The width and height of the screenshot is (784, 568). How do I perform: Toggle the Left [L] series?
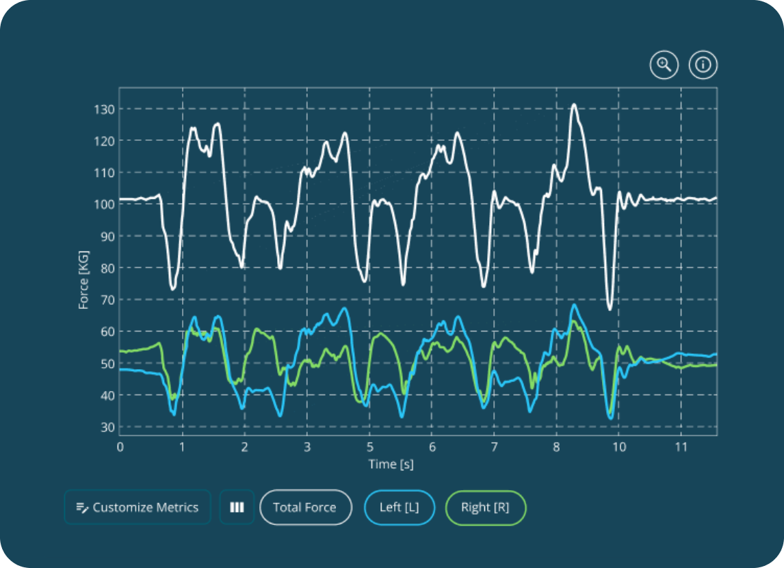[x=400, y=507]
